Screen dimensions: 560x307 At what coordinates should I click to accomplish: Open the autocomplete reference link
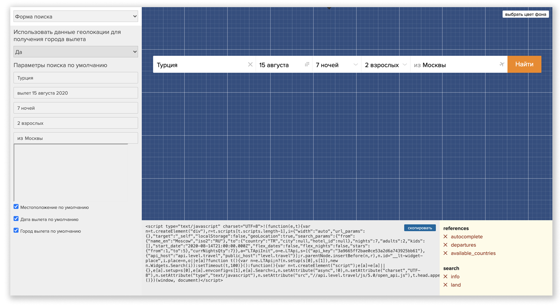click(467, 236)
